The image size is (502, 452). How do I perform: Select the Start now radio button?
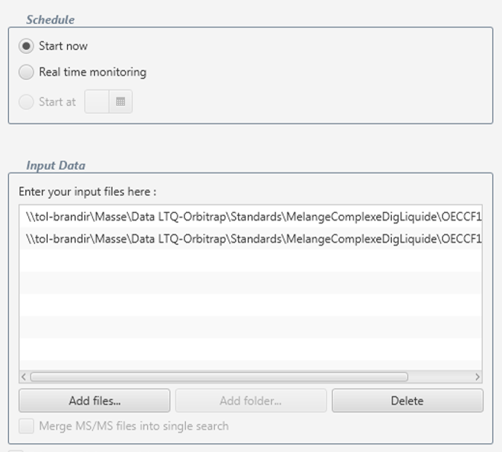27,46
